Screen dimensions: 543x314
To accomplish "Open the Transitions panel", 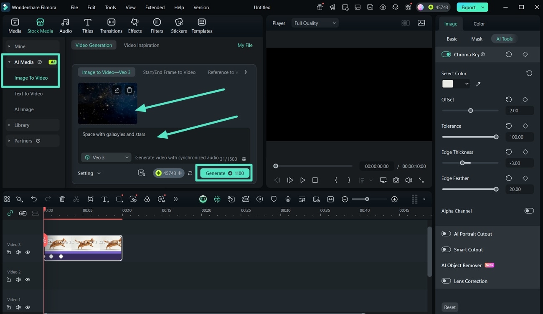I will pyautogui.click(x=111, y=25).
